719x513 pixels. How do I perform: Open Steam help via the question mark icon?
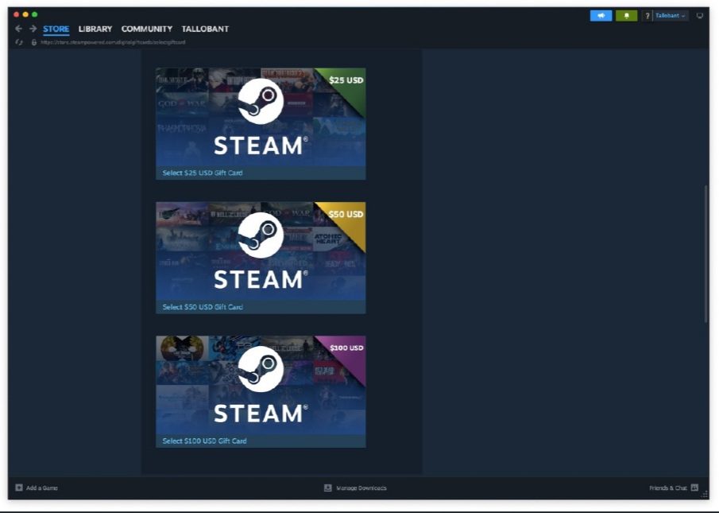[x=646, y=15]
